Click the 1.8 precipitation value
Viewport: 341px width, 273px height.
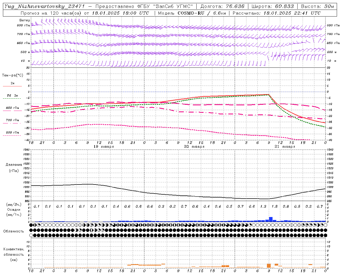pos(274,206)
